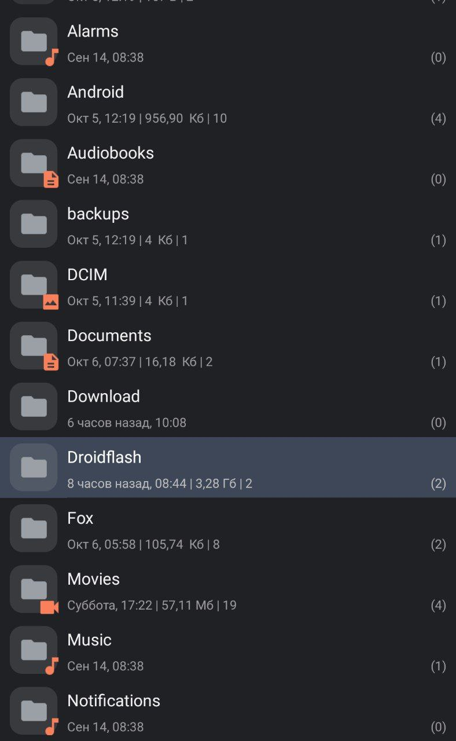Open the Documents folder icon
456x741 pixels.
click(34, 346)
